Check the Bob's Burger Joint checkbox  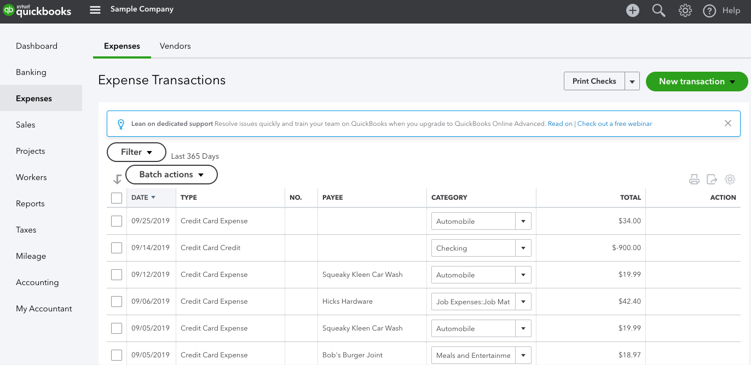tap(117, 355)
